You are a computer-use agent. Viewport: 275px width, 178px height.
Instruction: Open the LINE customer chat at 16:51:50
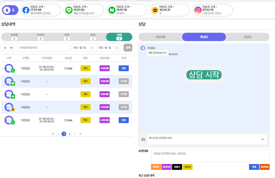pos(84,10)
